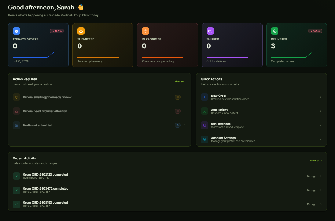Click check icon for Order ORD-2402123
The image size is (335, 221).
pos(17,176)
